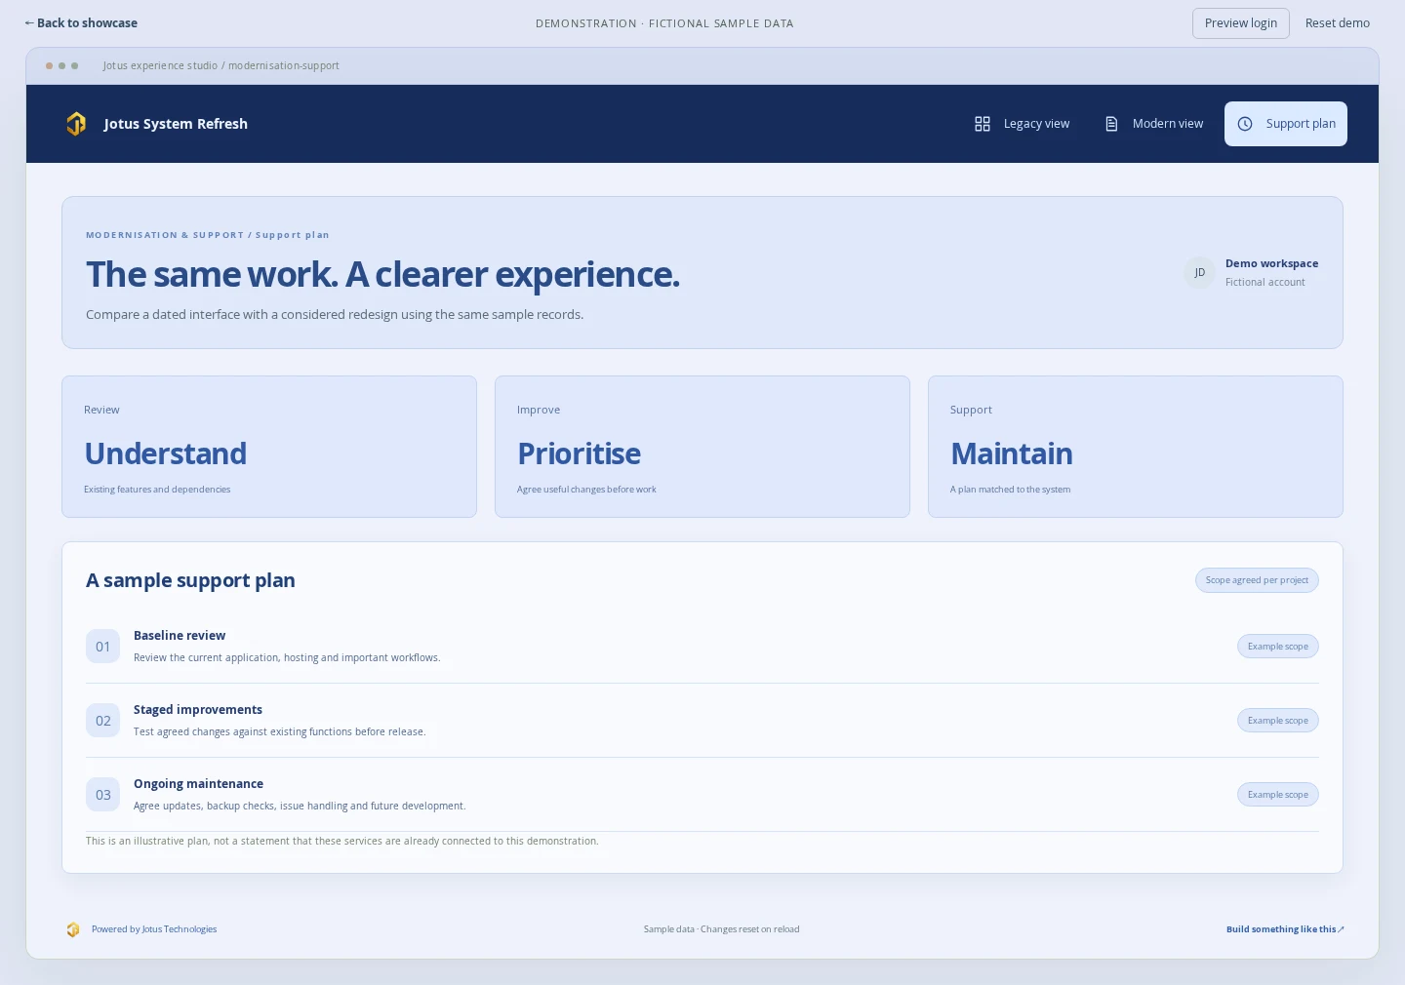
Task: Click Review the current application description
Action: [287, 658]
